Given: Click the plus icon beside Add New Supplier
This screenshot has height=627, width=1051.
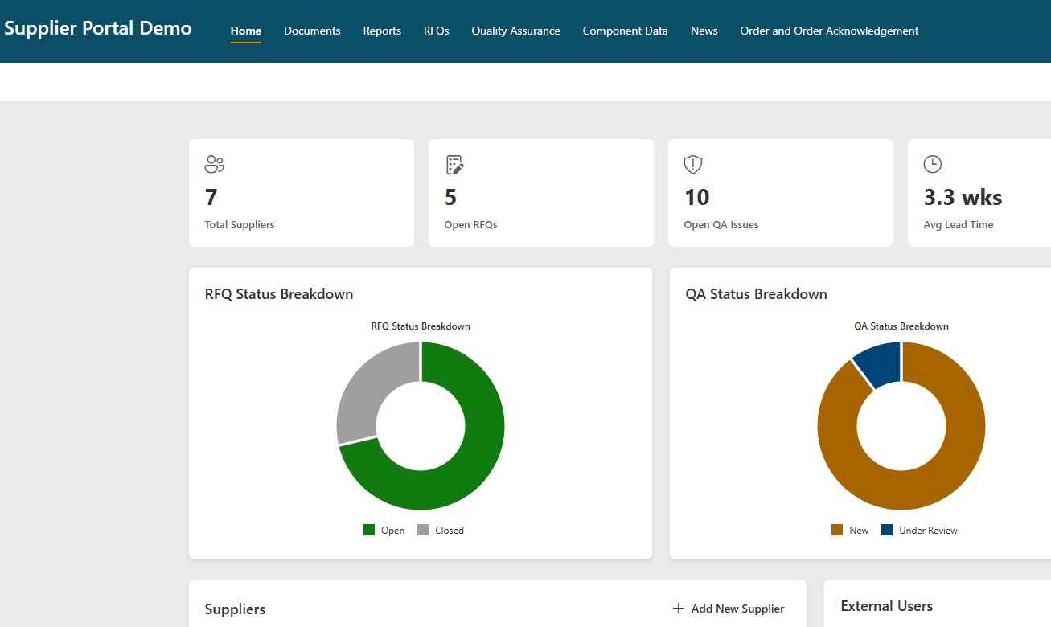Looking at the screenshot, I should pos(678,609).
